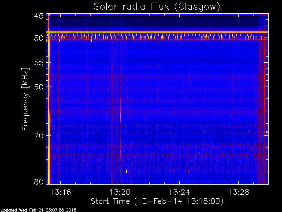Image resolution: width=282 pixels, height=212 pixels.
Task: Select the 13:16 time tick label
Action: [60, 192]
